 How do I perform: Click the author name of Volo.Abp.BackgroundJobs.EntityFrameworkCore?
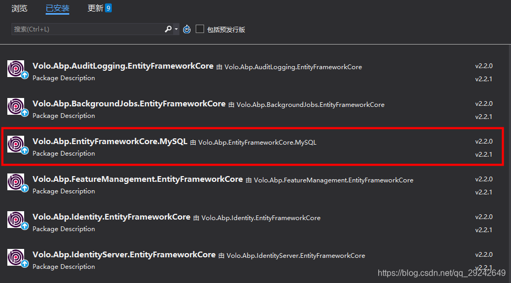click(x=311, y=105)
